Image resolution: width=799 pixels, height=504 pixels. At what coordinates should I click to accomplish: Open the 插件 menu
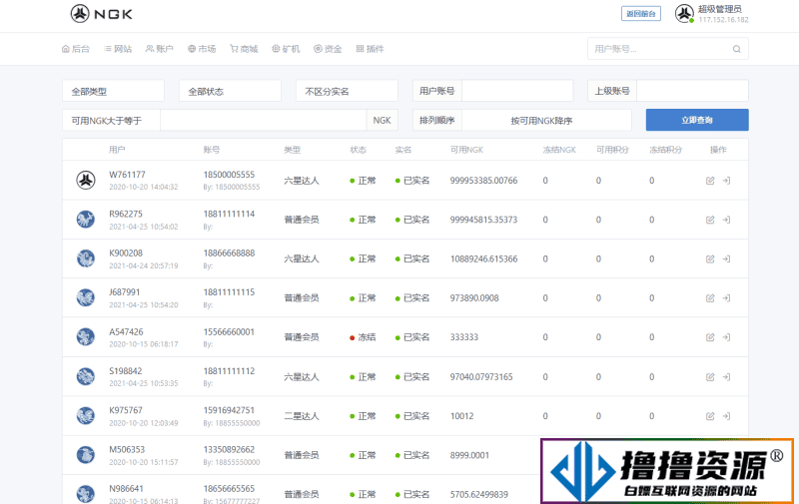pyautogui.click(x=370, y=49)
